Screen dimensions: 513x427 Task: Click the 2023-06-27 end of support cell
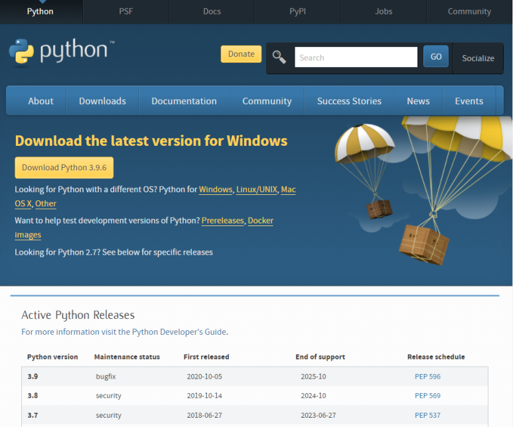[319, 415]
